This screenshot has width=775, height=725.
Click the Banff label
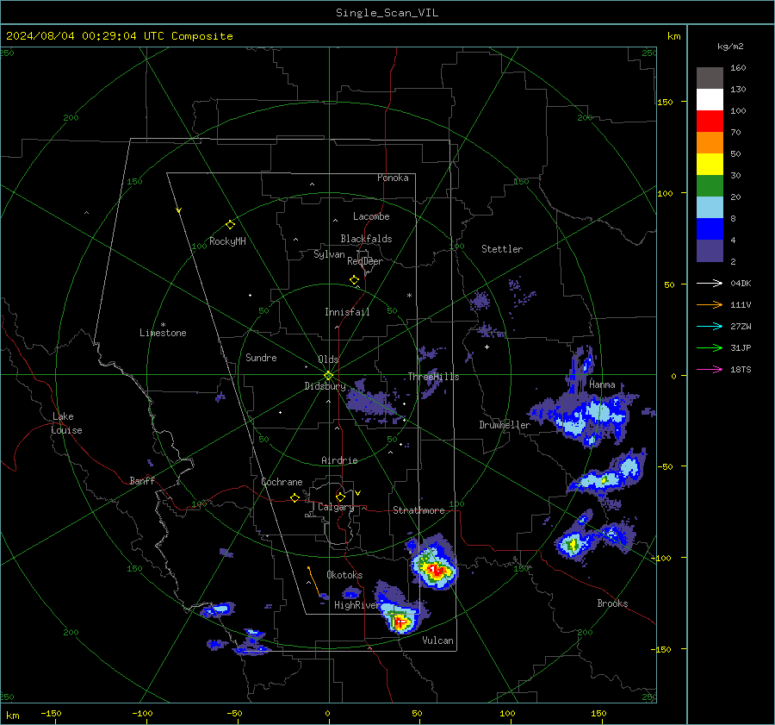tap(142, 481)
